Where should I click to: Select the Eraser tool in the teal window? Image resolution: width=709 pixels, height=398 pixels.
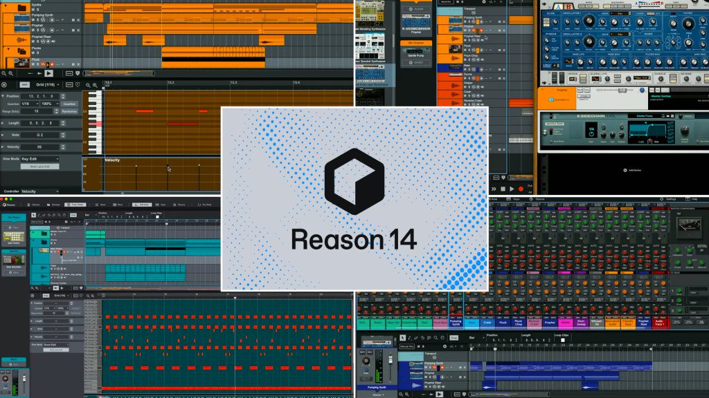tap(44, 216)
